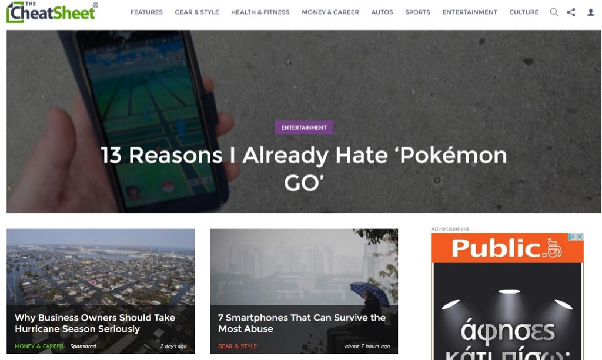Click the share icon in header
Viewport: 602px width, 360px height.
click(571, 12)
